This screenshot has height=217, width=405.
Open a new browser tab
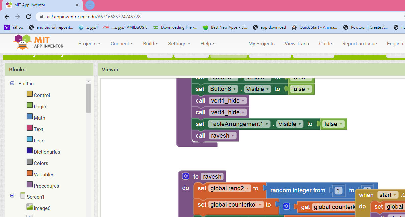pyautogui.click(x=90, y=5)
